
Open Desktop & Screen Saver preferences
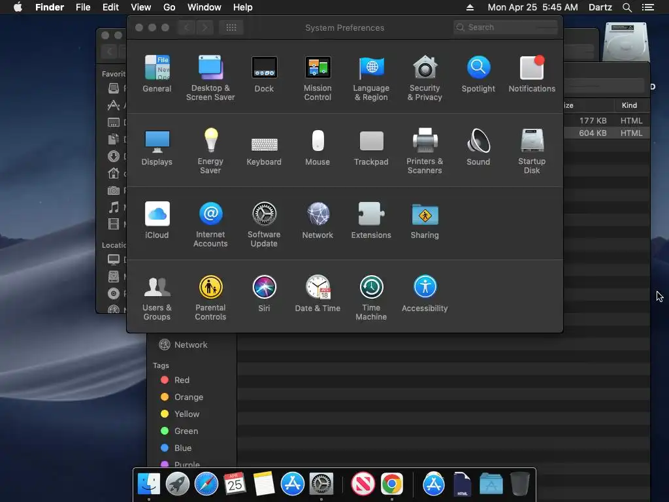[210, 78]
